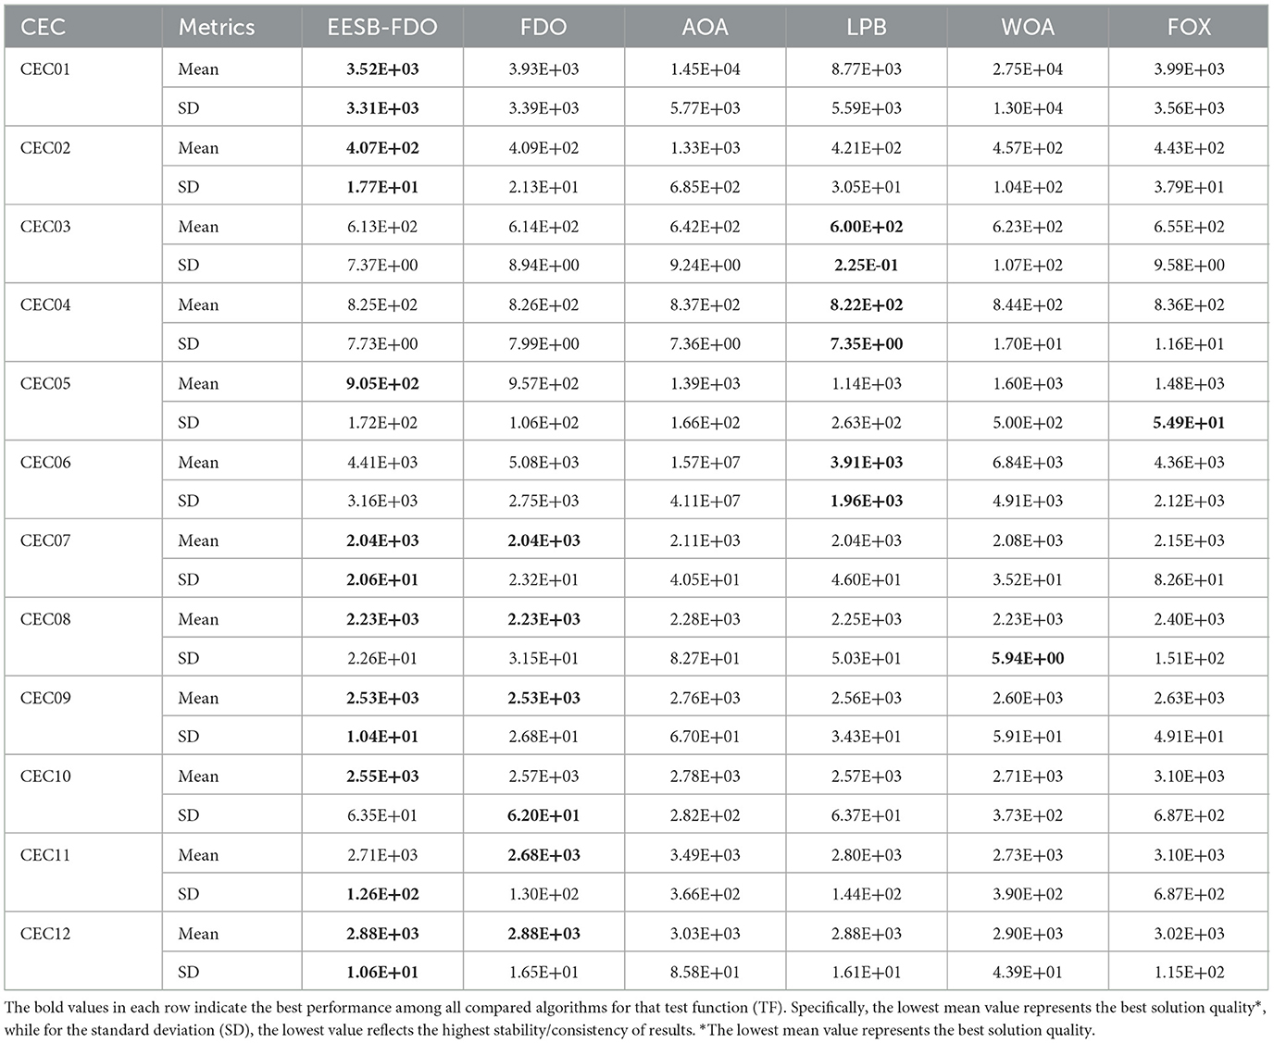Select AOA's CEC06 mean value 1.57E+07
The image size is (1274, 1043).
705,463
